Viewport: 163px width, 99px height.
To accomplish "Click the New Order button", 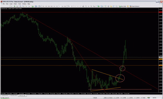I will tap(123, 6).
